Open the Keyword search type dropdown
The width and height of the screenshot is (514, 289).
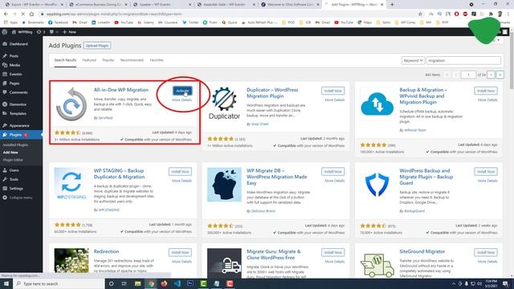pyautogui.click(x=413, y=61)
